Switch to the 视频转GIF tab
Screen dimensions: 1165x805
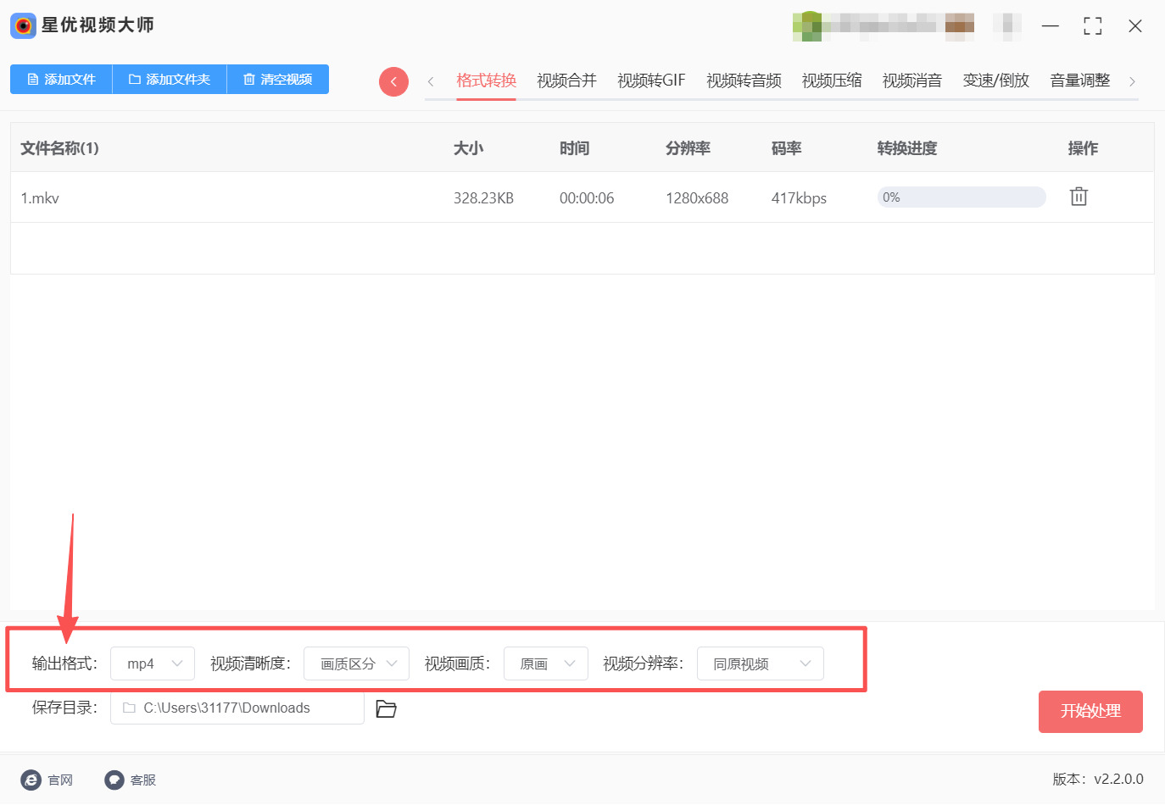[650, 80]
